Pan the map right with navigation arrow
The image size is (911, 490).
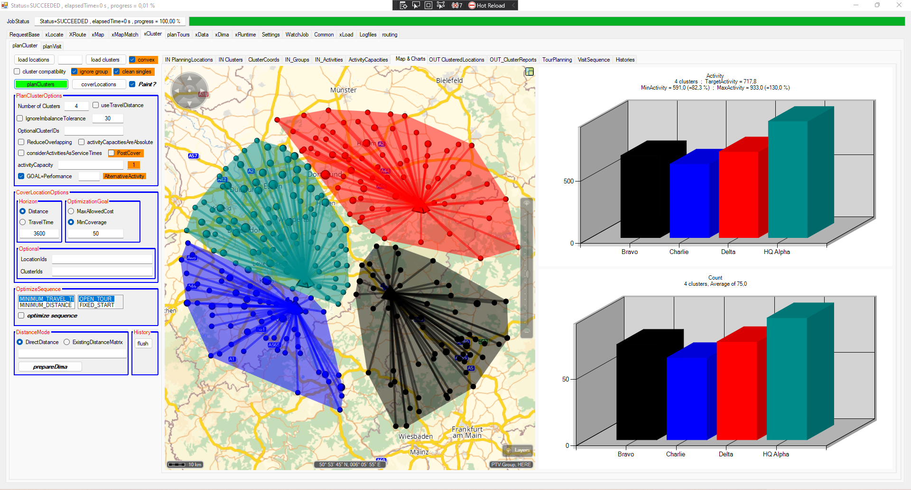tap(203, 91)
